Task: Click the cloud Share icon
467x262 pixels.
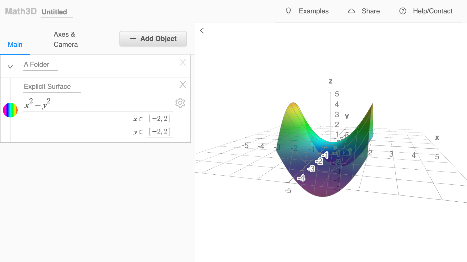Action: click(x=351, y=11)
